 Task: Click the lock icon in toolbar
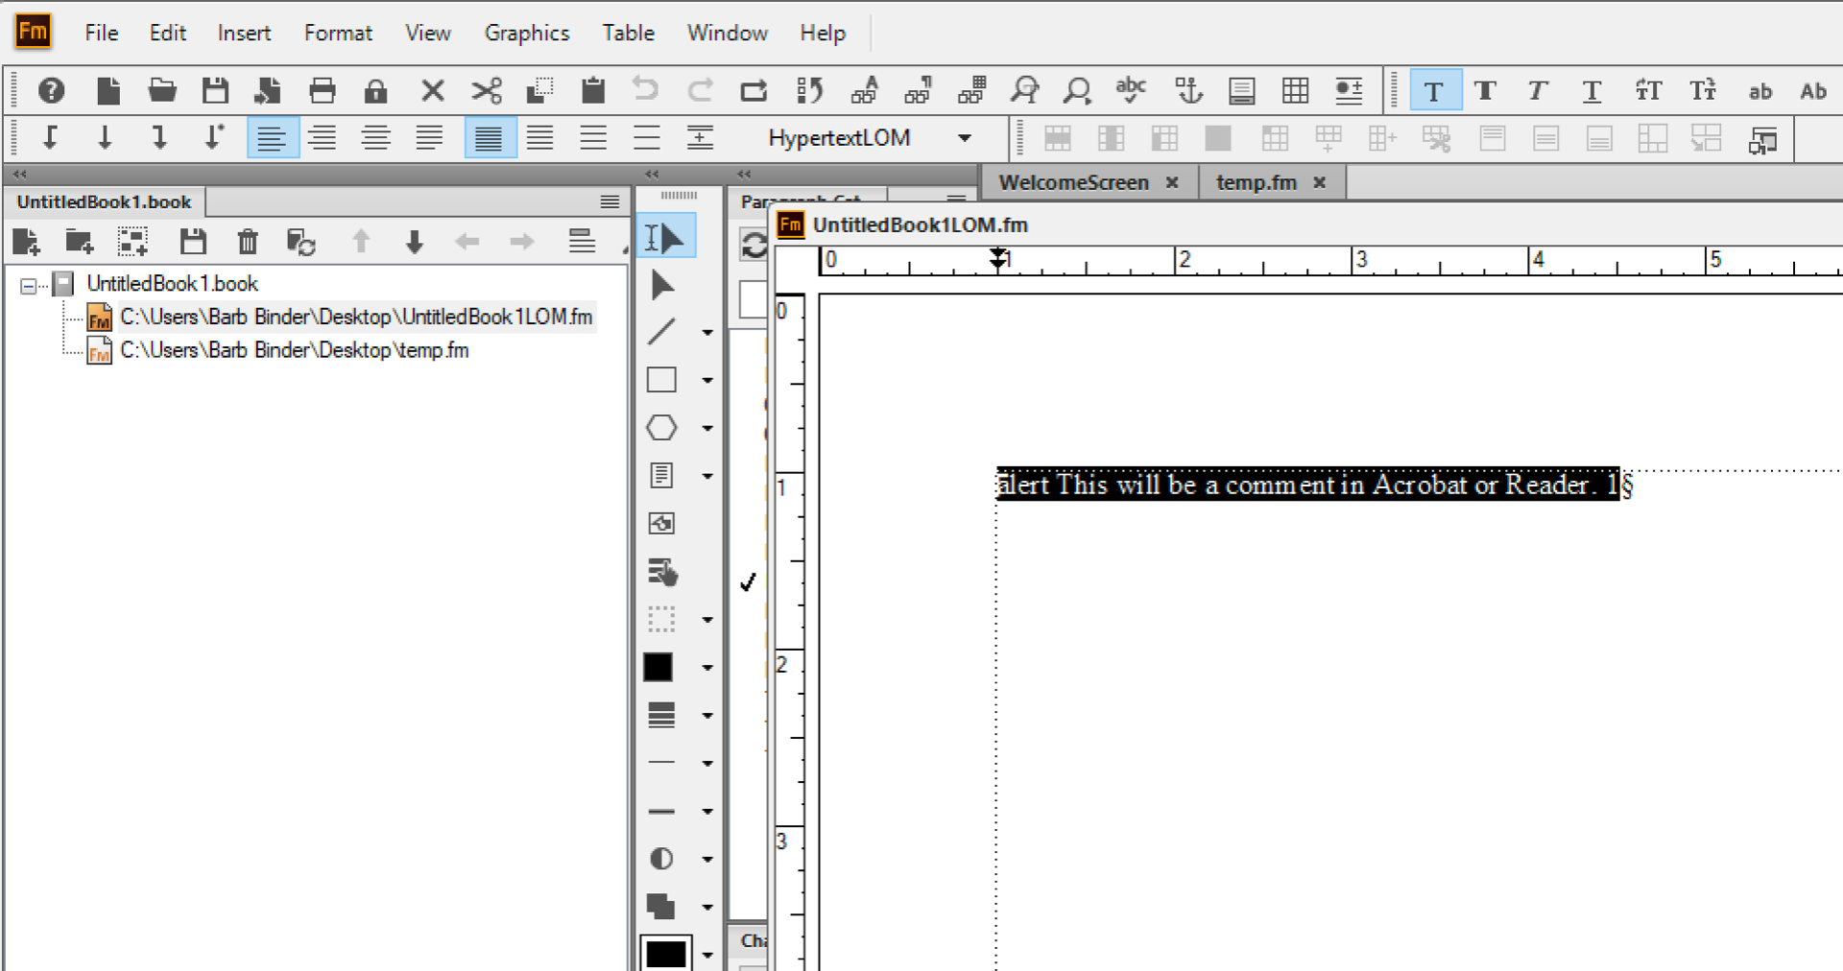375,91
